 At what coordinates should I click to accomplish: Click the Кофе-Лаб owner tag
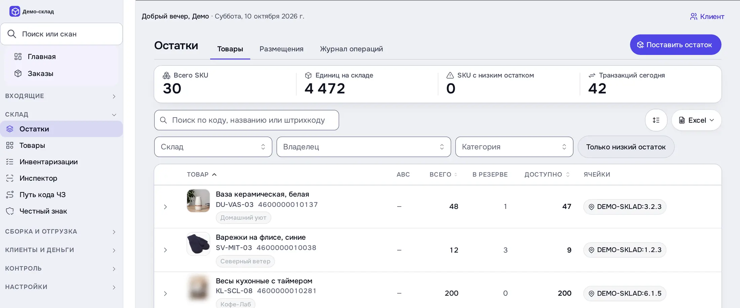[235, 304]
